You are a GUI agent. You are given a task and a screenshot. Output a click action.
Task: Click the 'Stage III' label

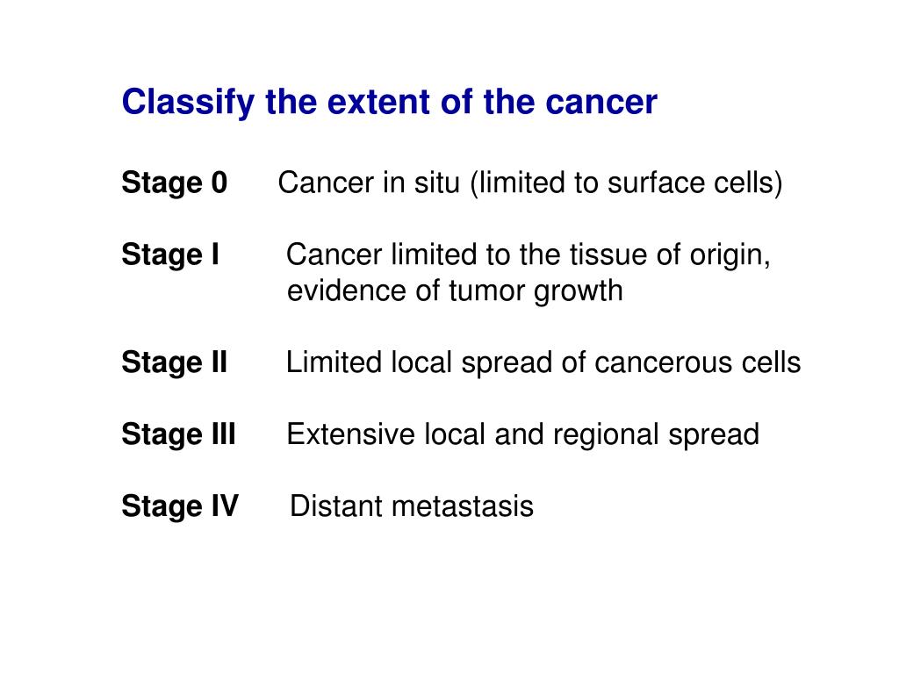tap(178, 435)
